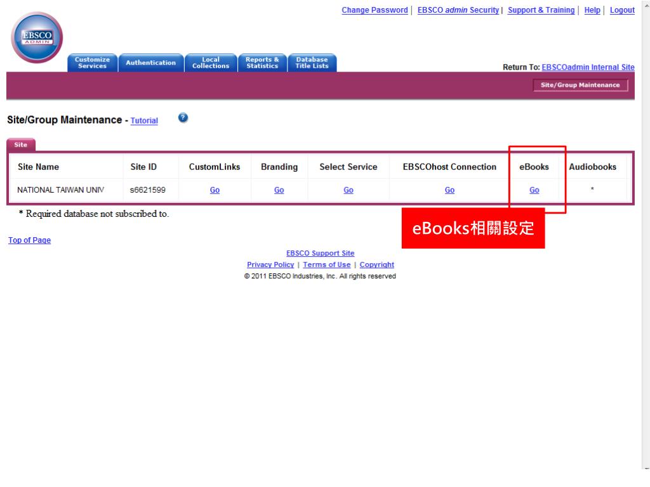Screen dimensions: 650x487
Task: Click the Site ID column header
Action: point(143,167)
